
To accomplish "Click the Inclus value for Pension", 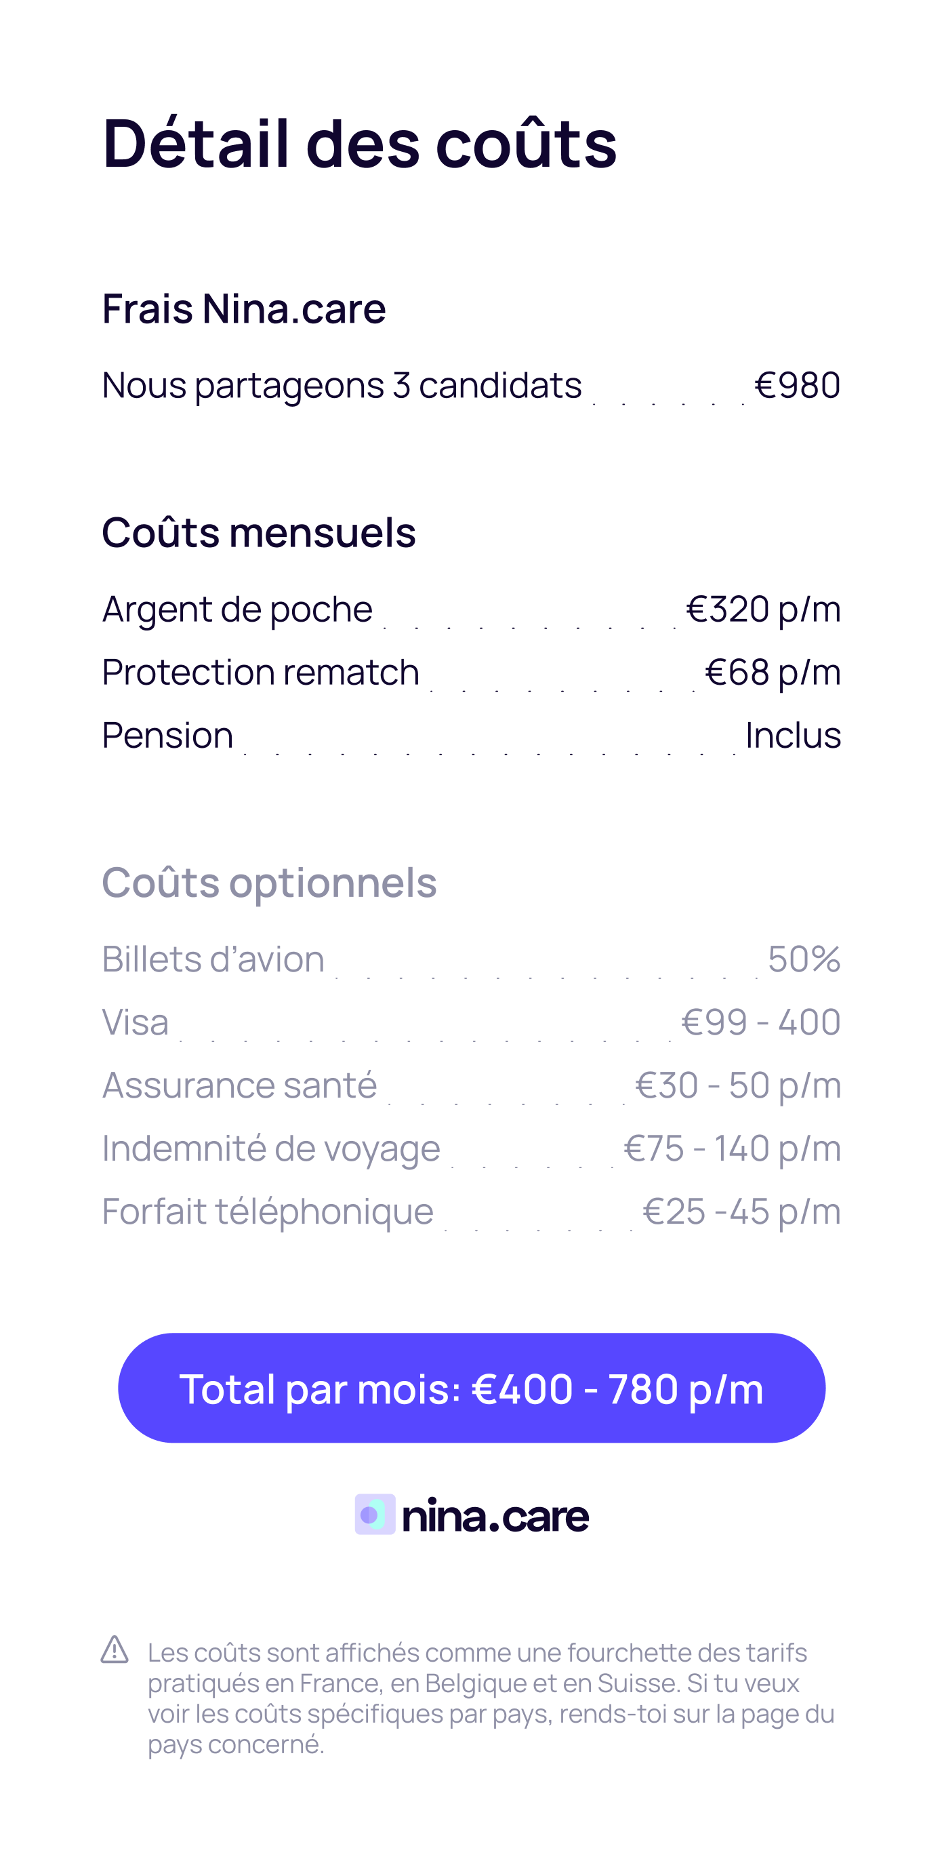I will tap(792, 736).
